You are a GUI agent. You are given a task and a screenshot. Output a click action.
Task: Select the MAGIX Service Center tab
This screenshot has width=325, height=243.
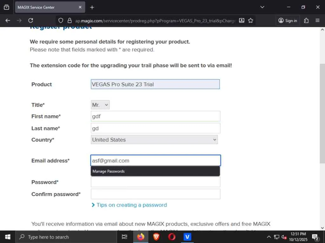click(x=50, y=7)
